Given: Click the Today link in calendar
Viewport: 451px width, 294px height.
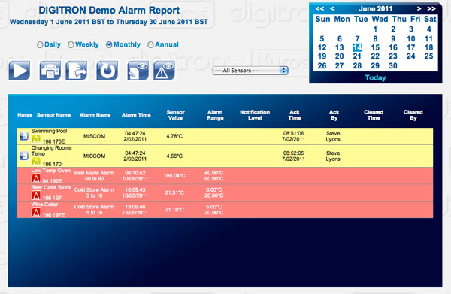Looking at the screenshot, I should pos(375,77).
